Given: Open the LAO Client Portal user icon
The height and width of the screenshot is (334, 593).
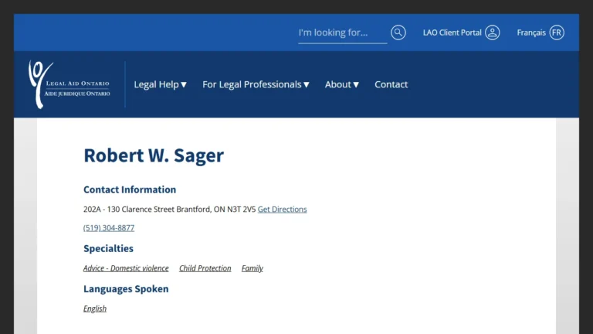Looking at the screenshot, I should coord(493,32).
